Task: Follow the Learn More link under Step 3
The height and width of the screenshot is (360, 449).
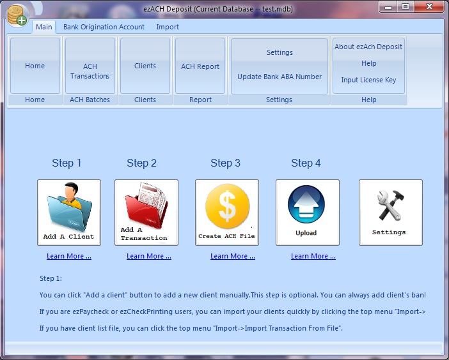Action: tap(233, 257)
